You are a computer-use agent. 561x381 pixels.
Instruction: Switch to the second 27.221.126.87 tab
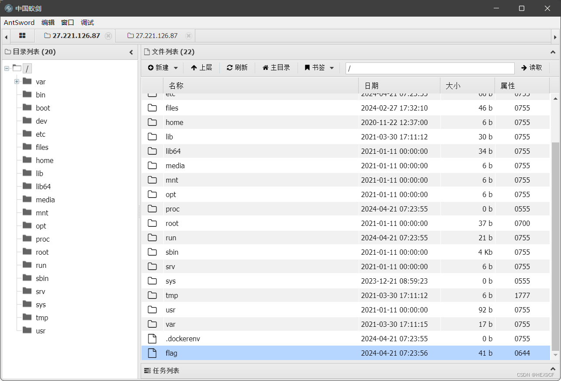(x=155, y=35)
